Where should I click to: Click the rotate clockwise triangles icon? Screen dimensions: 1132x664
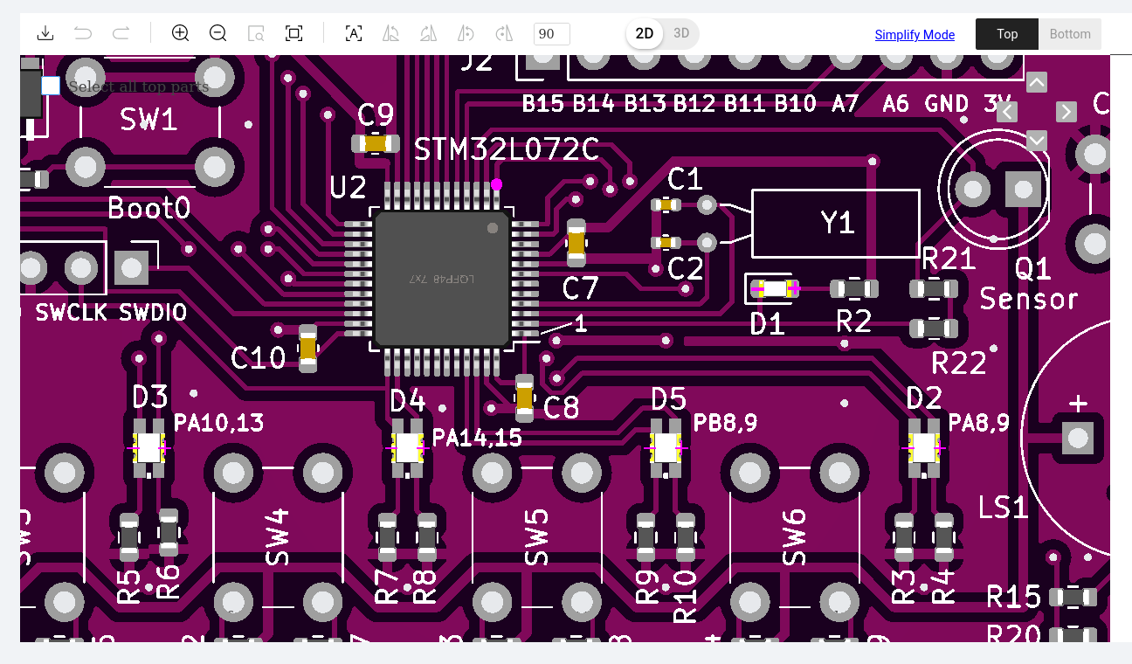[x=428, y=34]
